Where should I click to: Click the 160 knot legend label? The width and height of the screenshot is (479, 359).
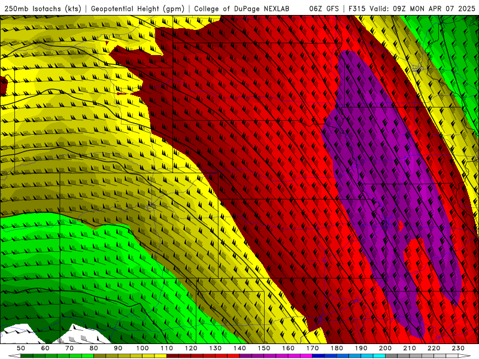tap(288, 348)
